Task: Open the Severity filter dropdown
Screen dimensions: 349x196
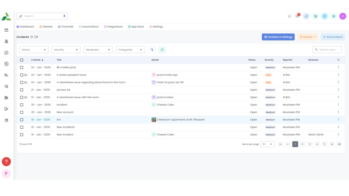Action: [x=66, y=50]
